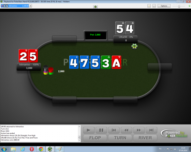
Task: Click the save icon next to Options
Action: pyautogui.click(x=154, y=6)
